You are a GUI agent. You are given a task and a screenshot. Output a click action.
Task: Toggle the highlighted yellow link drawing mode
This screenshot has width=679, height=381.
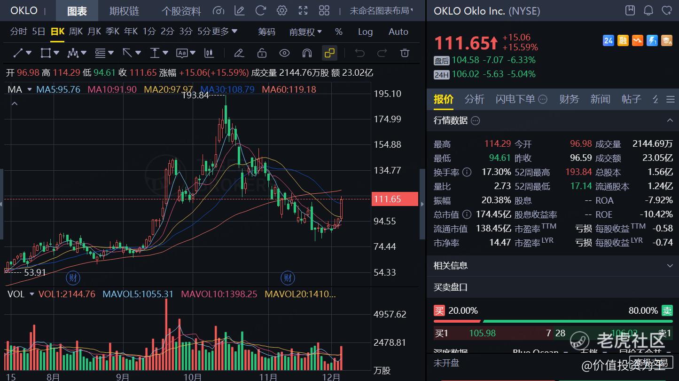coord(330,53)
